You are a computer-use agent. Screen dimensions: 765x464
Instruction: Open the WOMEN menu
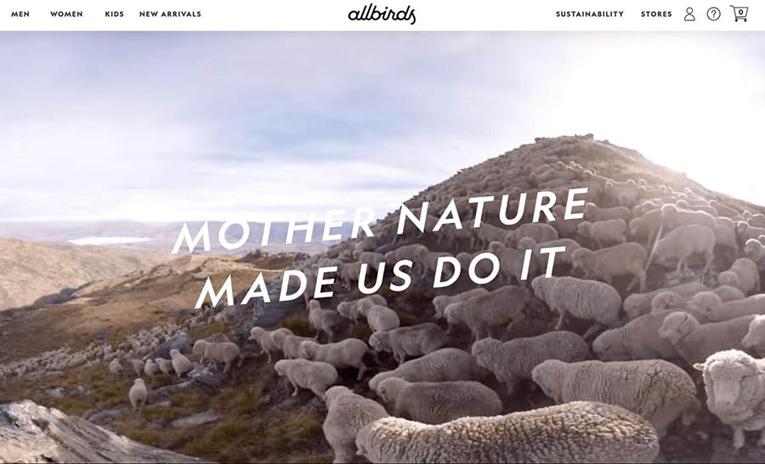pyautogui.click(x=66, y=14)
